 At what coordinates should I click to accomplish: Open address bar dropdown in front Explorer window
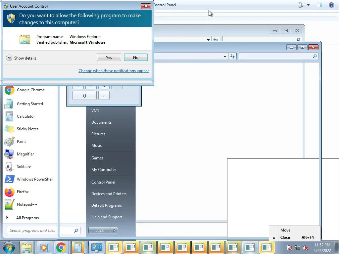click(225, 56)
